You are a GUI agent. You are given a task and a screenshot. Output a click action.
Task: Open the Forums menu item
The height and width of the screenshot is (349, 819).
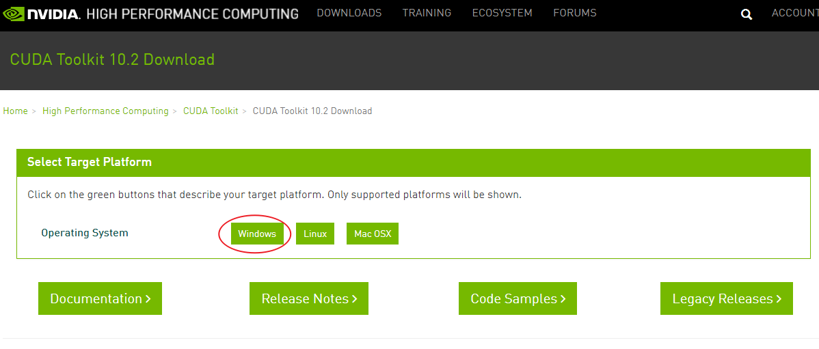(x=574, y=13)
